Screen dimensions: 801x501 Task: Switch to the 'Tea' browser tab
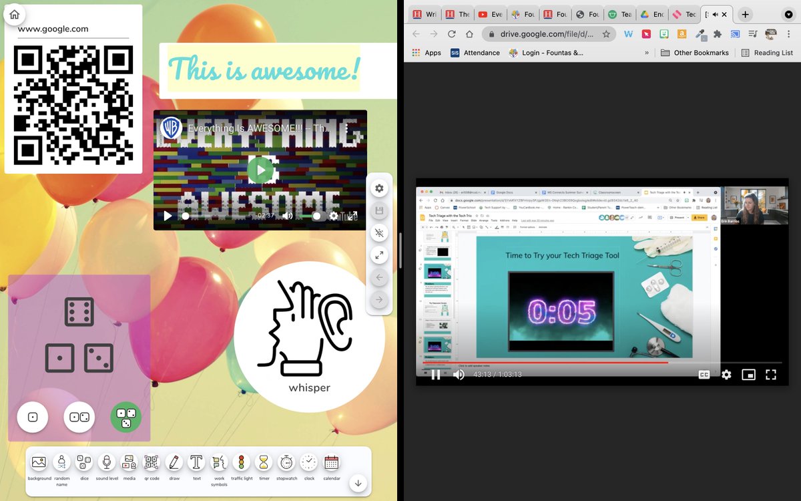pyautogui.click(x=620, y=14)
